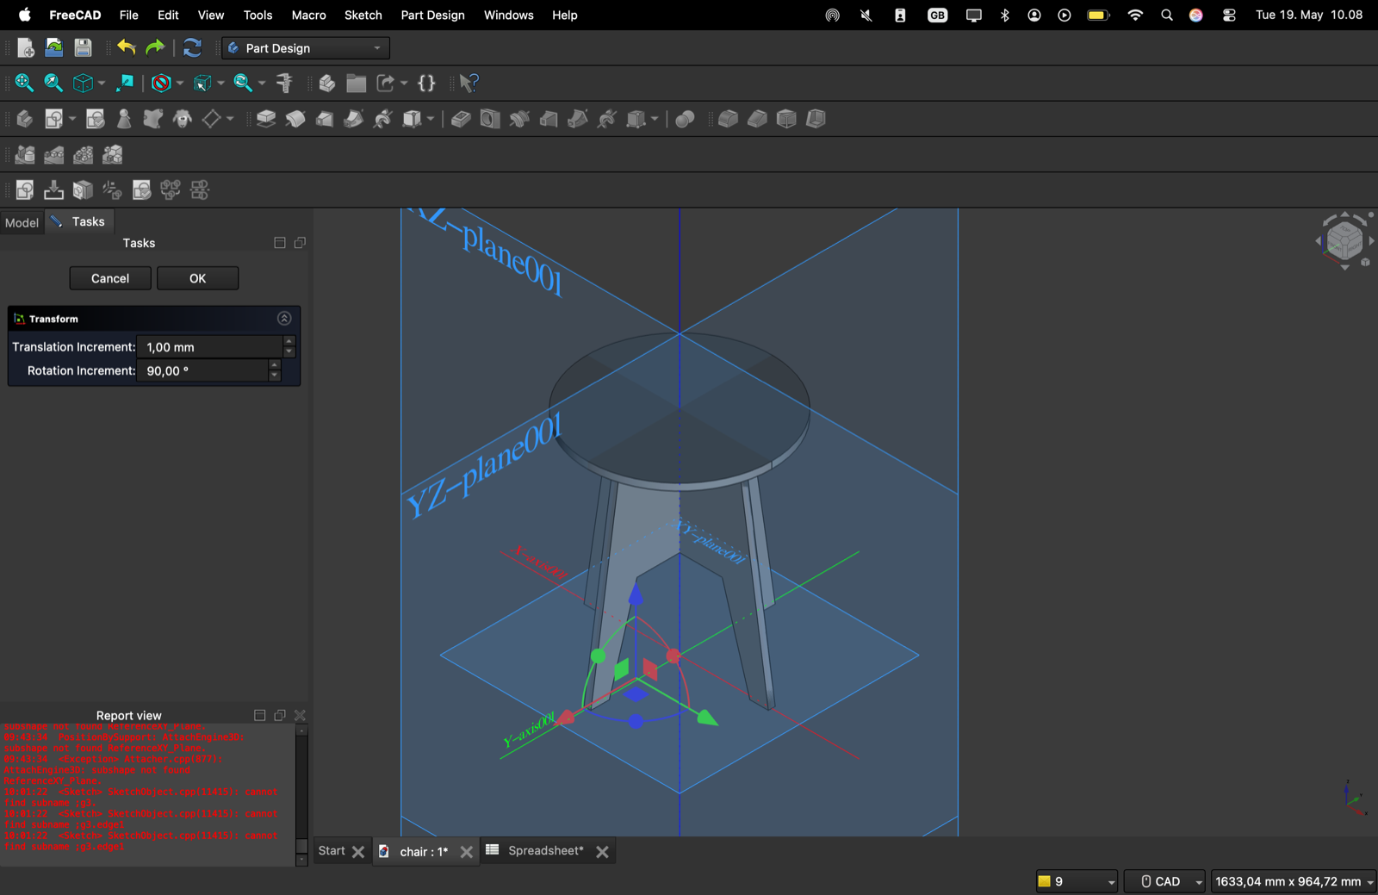
Task: Open the Windows menu
Action: [x=508, y=15]
